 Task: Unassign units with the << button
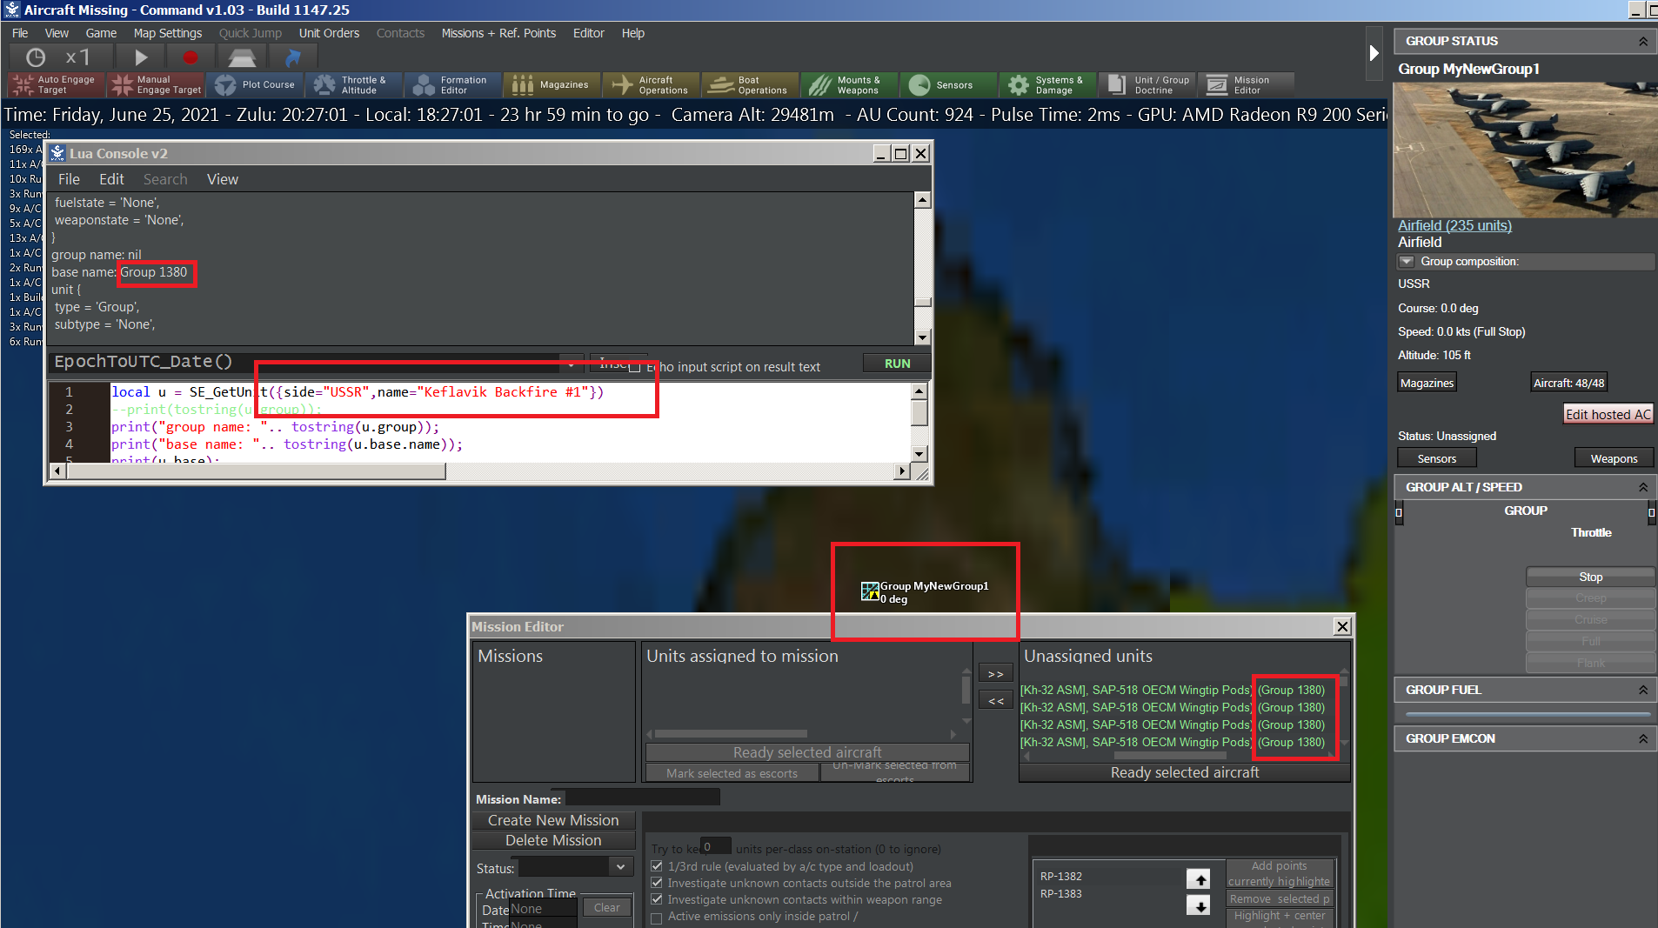pyautogui.click(x=995, y=701)
